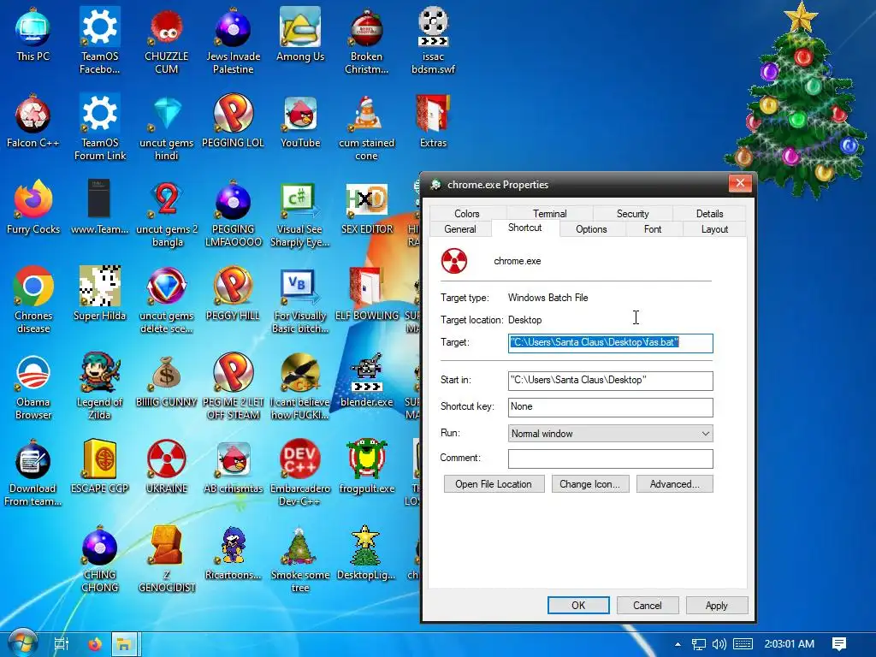The image size is (876, 657).
Task: Select the Visual See Sharply icon
Action: point(300,215)
